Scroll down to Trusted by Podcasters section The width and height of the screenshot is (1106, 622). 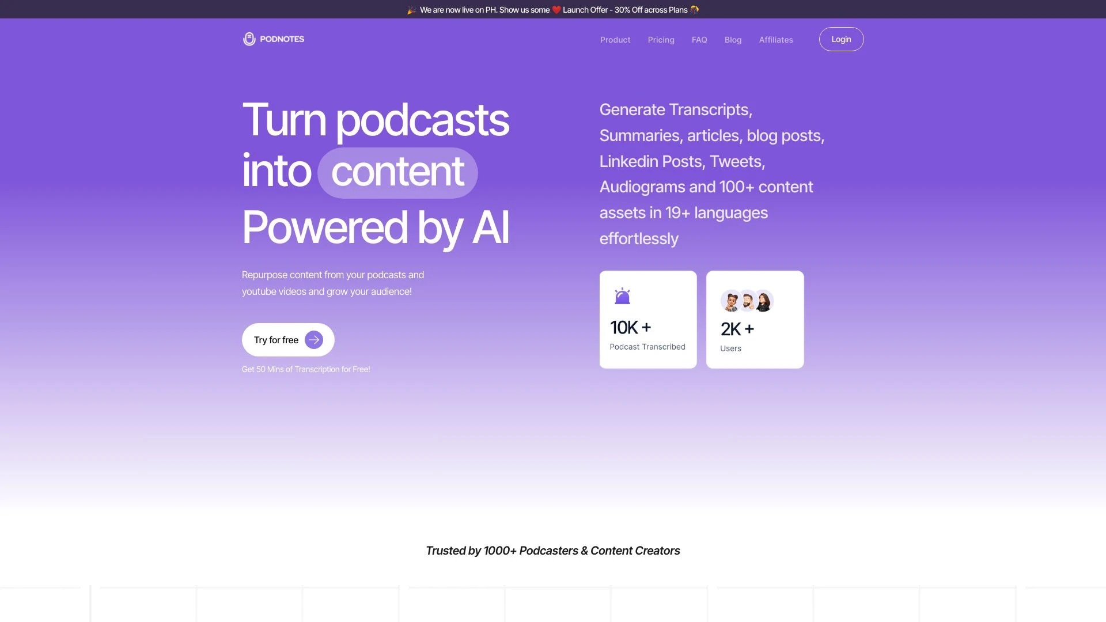(x=552, y=551)
